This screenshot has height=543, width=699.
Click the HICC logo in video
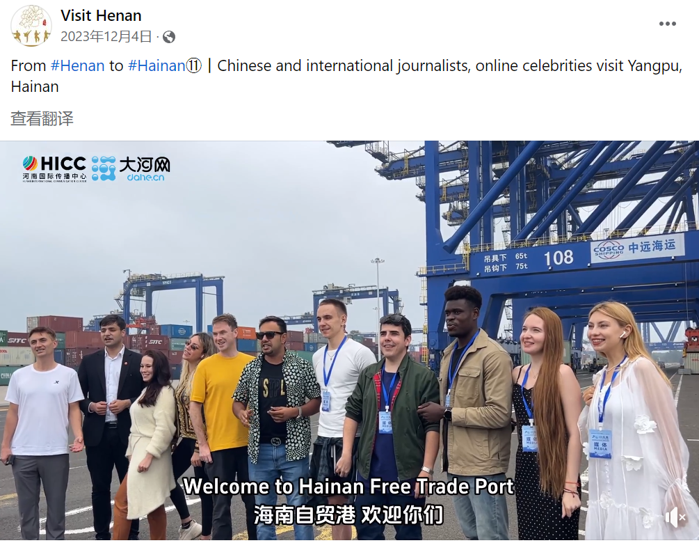(x=54, y=168)
